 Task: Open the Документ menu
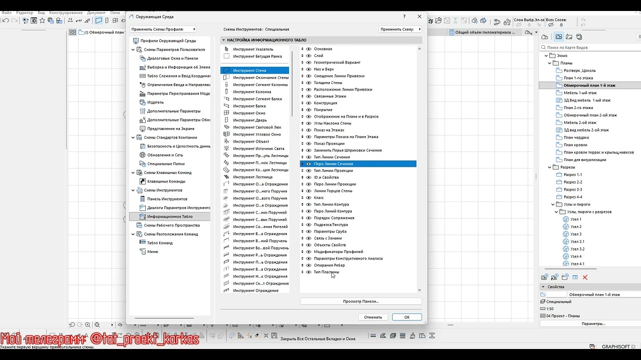pyautogui.click(x=96, y=12)
